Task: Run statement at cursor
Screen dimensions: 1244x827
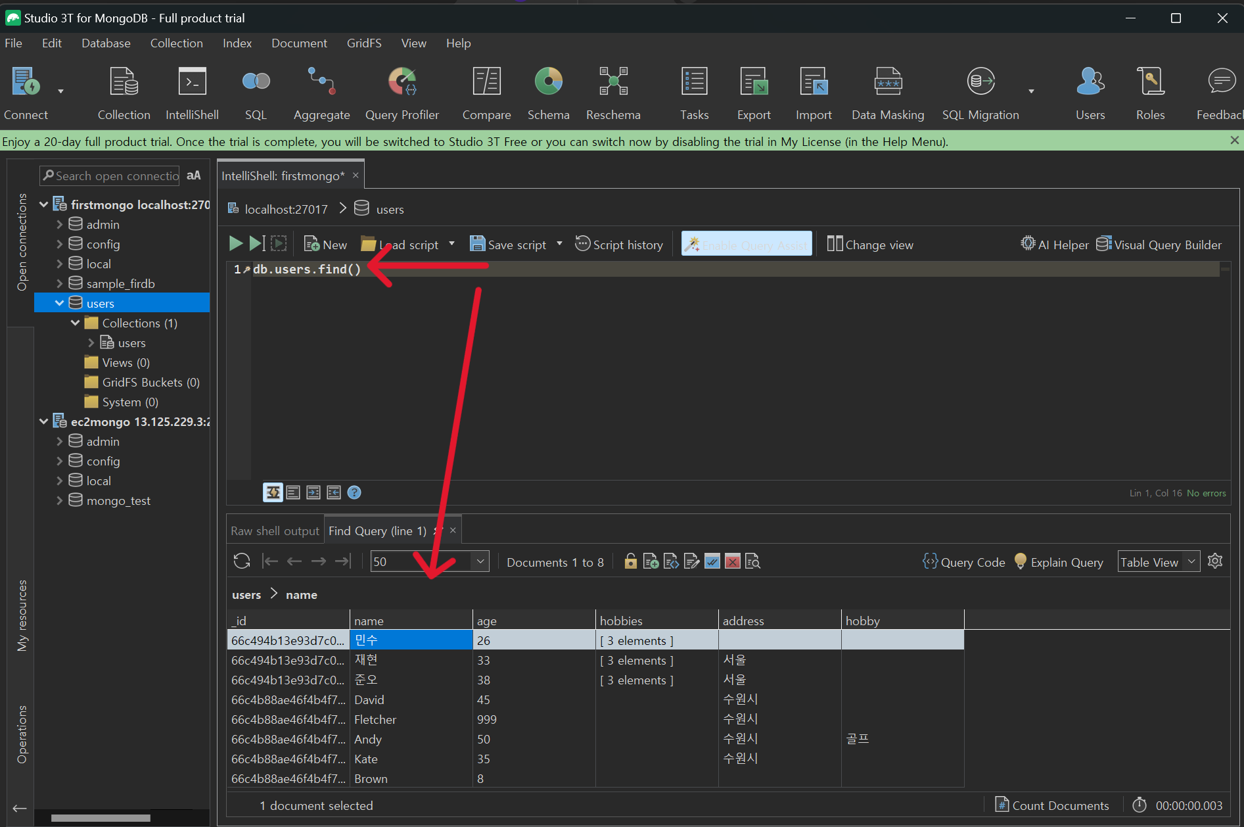Action: (257, 244)
